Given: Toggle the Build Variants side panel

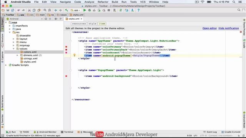Looking at the screenshot, I should [x=2, y=103].
